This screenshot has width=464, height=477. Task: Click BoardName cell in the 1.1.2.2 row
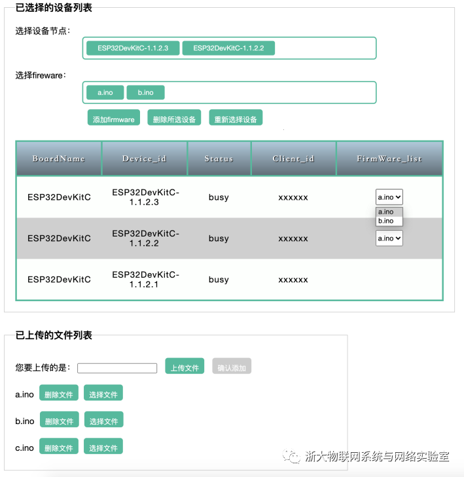[59, 238]
